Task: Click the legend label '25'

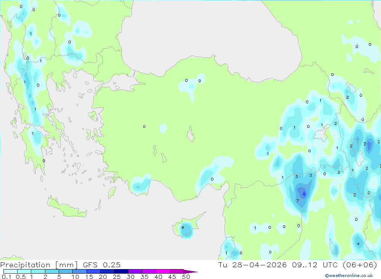Action: point(117,277)
